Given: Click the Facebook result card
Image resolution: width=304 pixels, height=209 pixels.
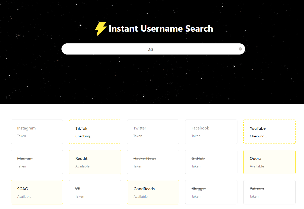Looking at the screenshot, I should [211, 132].
